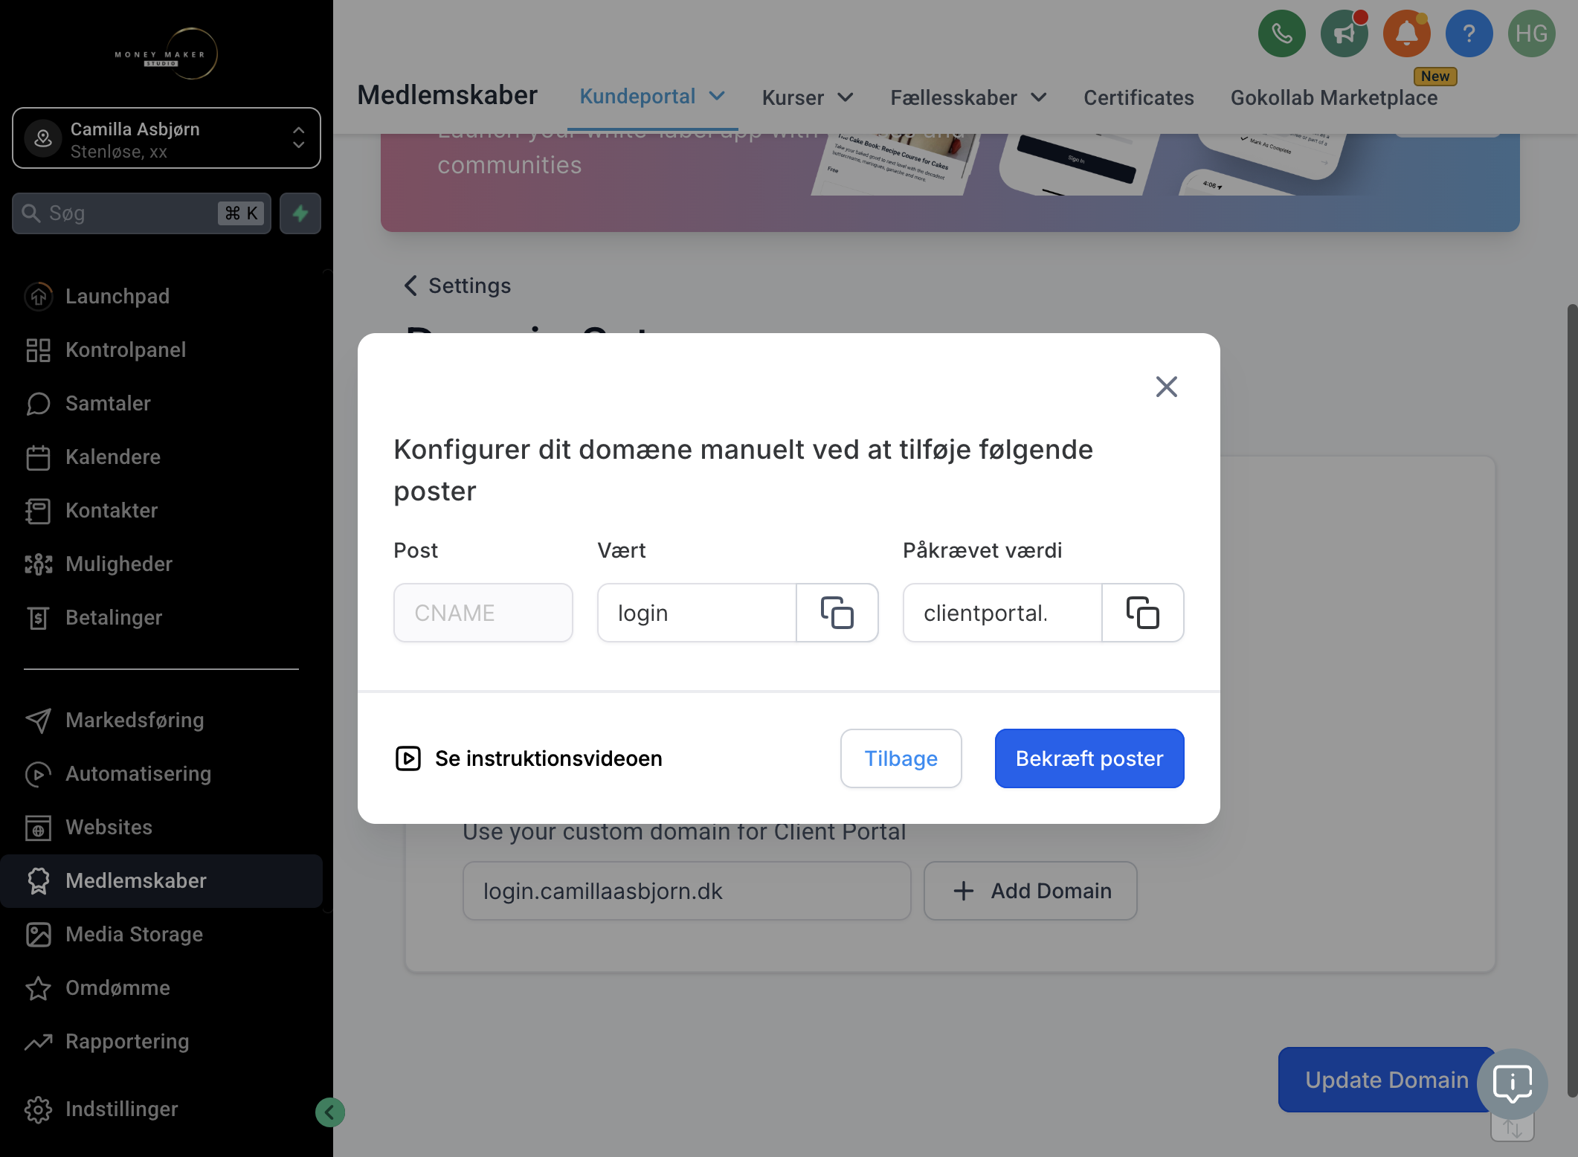Click the Add Domain button
Viewport: 1578px width, 1157px height.
pyautogui.click(x=1030, y=891)
